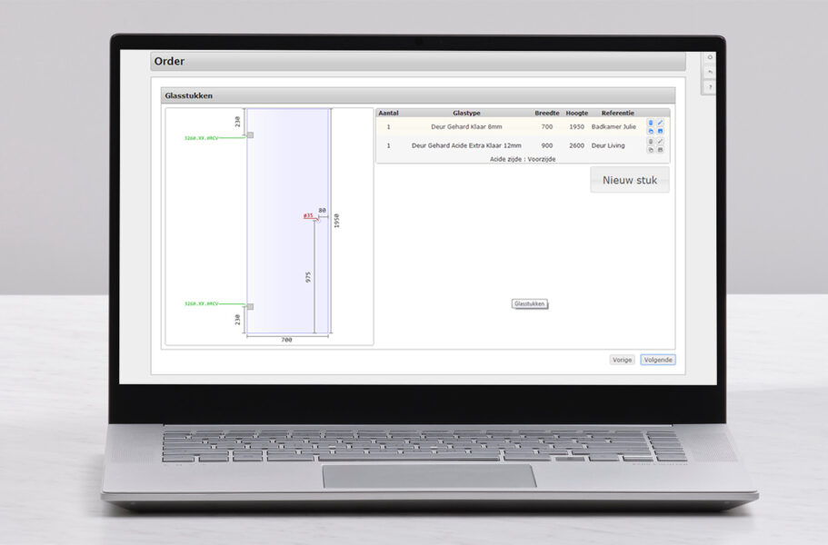Edit the Badkamer Julie row with pencil icon

tap(660, 123)
